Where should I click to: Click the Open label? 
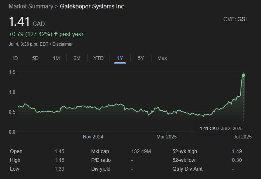(16, 151)
